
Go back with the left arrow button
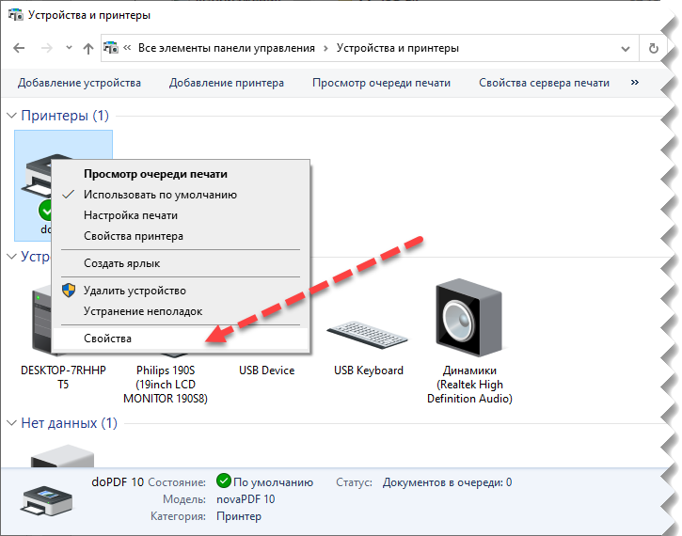coord(19,48)
